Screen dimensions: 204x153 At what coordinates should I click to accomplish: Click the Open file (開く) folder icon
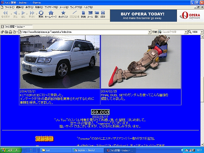click(97, 14)
